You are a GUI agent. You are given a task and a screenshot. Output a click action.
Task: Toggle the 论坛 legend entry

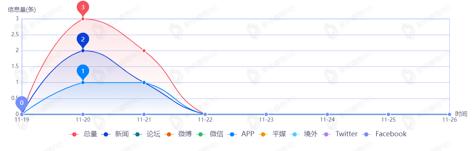pyautogui.click(x=147, y=134)
